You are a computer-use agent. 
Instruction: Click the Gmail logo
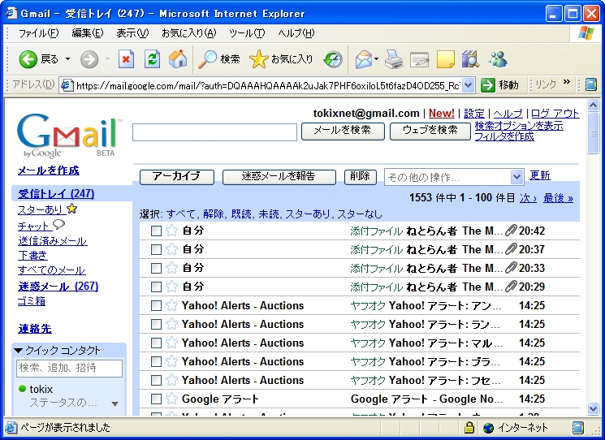[69, 135]
